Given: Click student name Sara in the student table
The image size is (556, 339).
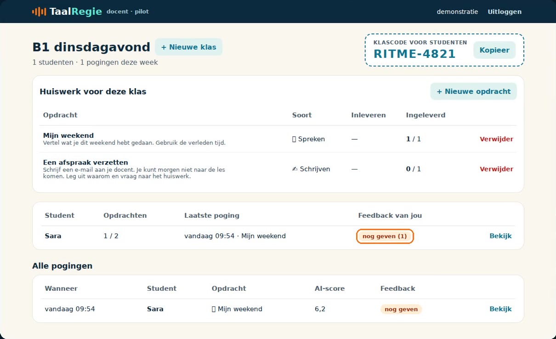Looking at the screenshot, I should click(53, 236).
